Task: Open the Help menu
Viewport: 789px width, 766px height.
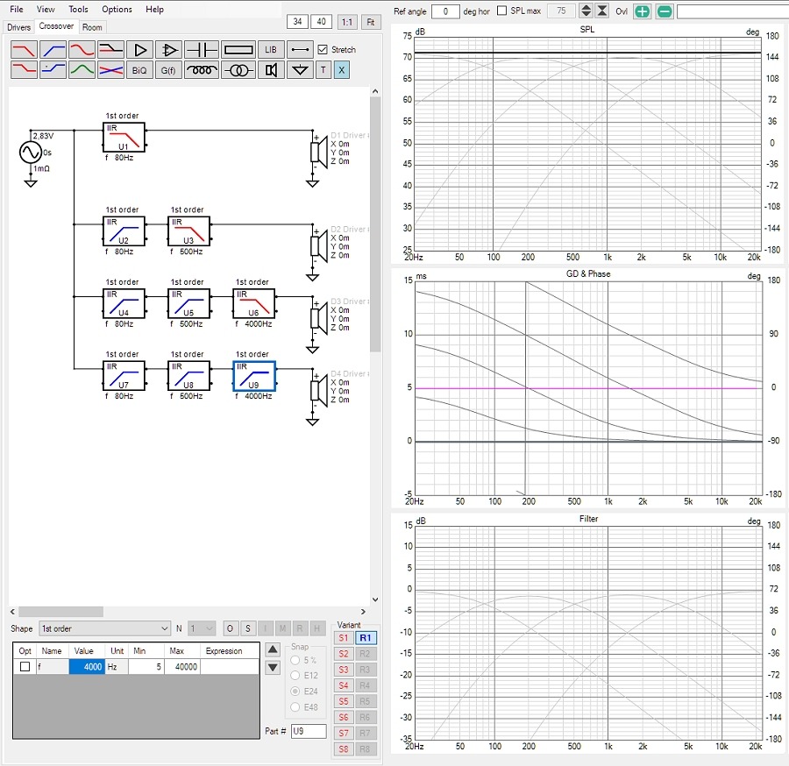Action: click(154, 9)
